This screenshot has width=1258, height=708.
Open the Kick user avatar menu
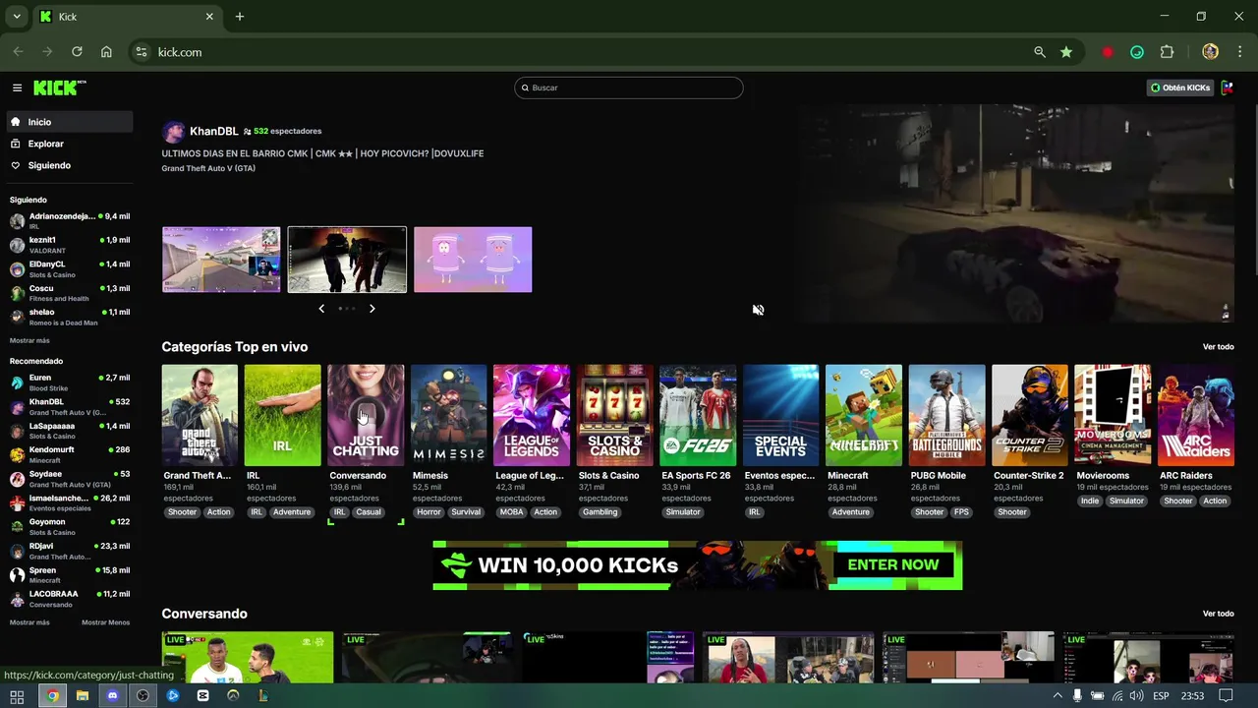point(1227,88)
